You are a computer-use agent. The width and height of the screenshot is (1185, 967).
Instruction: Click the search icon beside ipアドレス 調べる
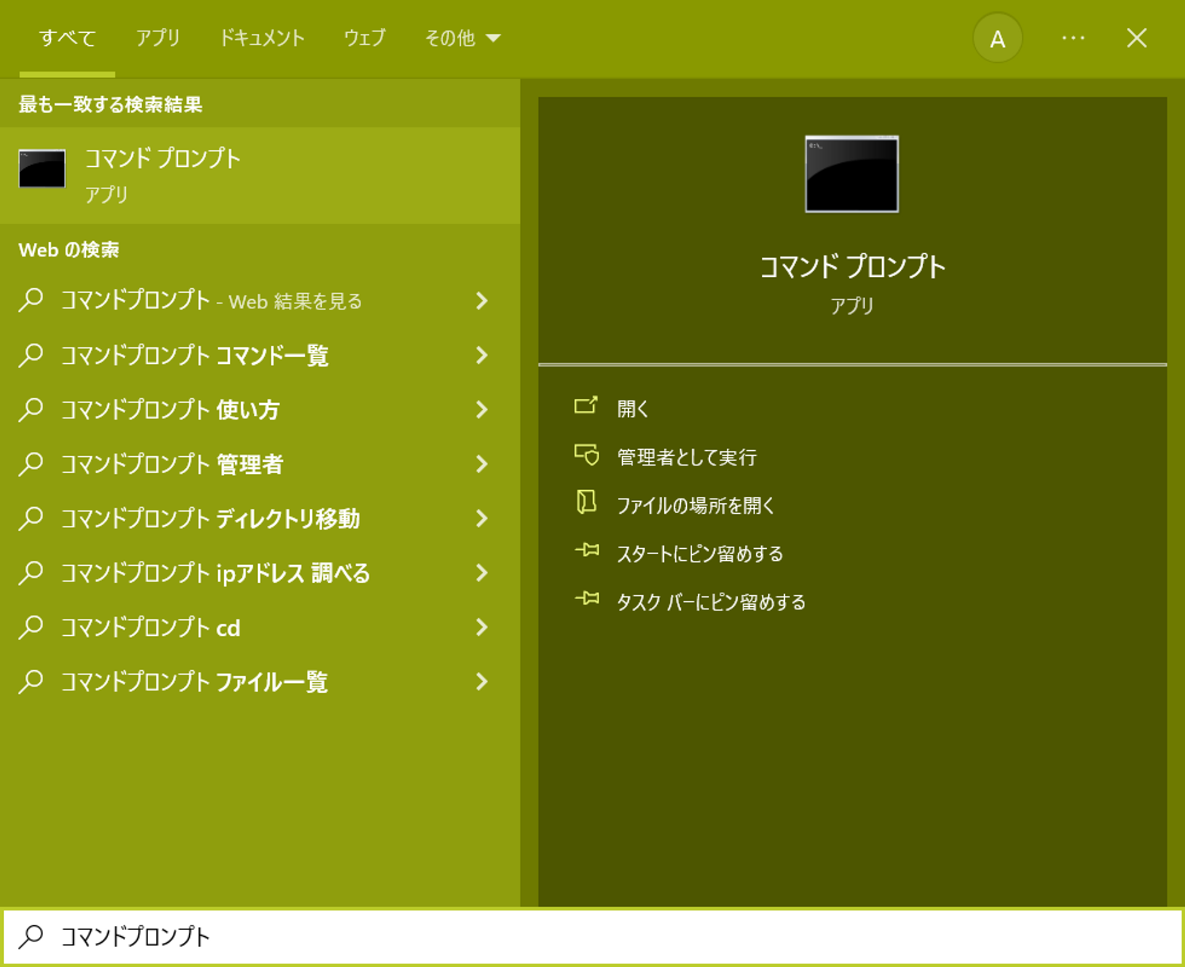coord(30,572)
